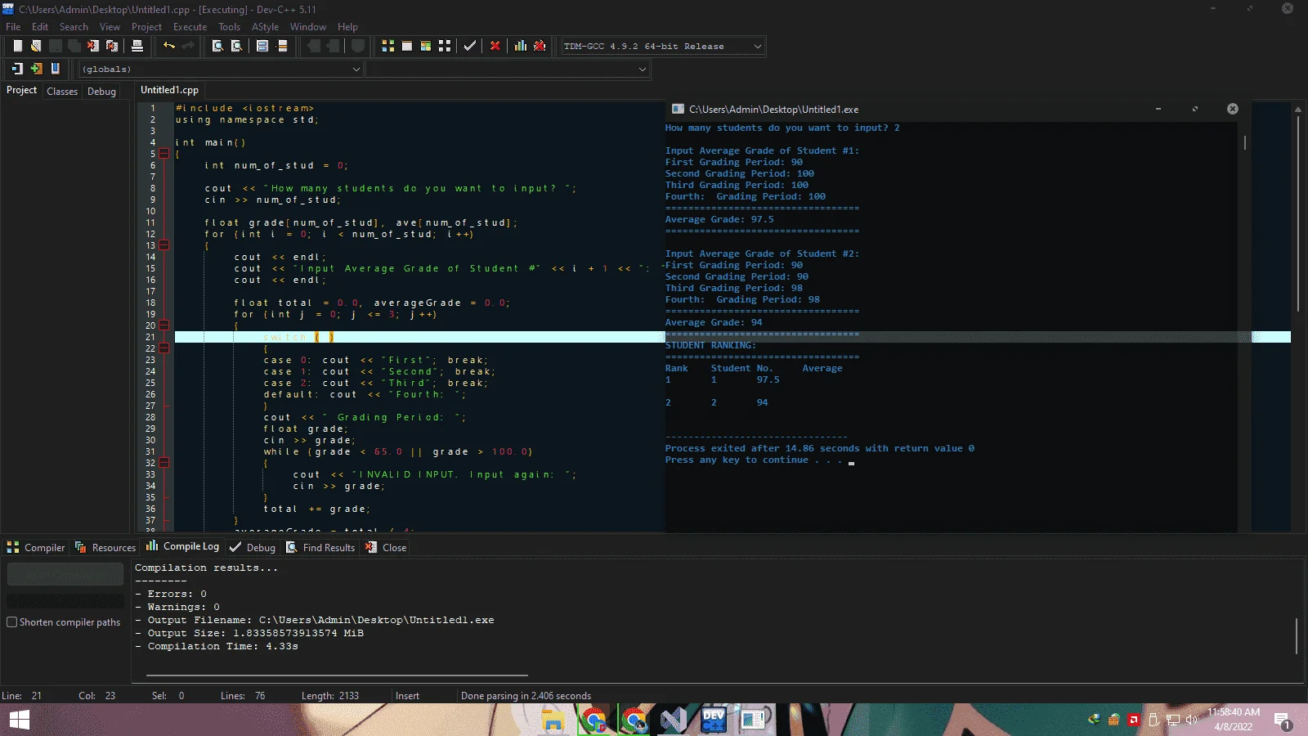Click 'Compilation Time: 4.33s' log line
Viewport: 1308px width, 736px height.
point(217,646)
